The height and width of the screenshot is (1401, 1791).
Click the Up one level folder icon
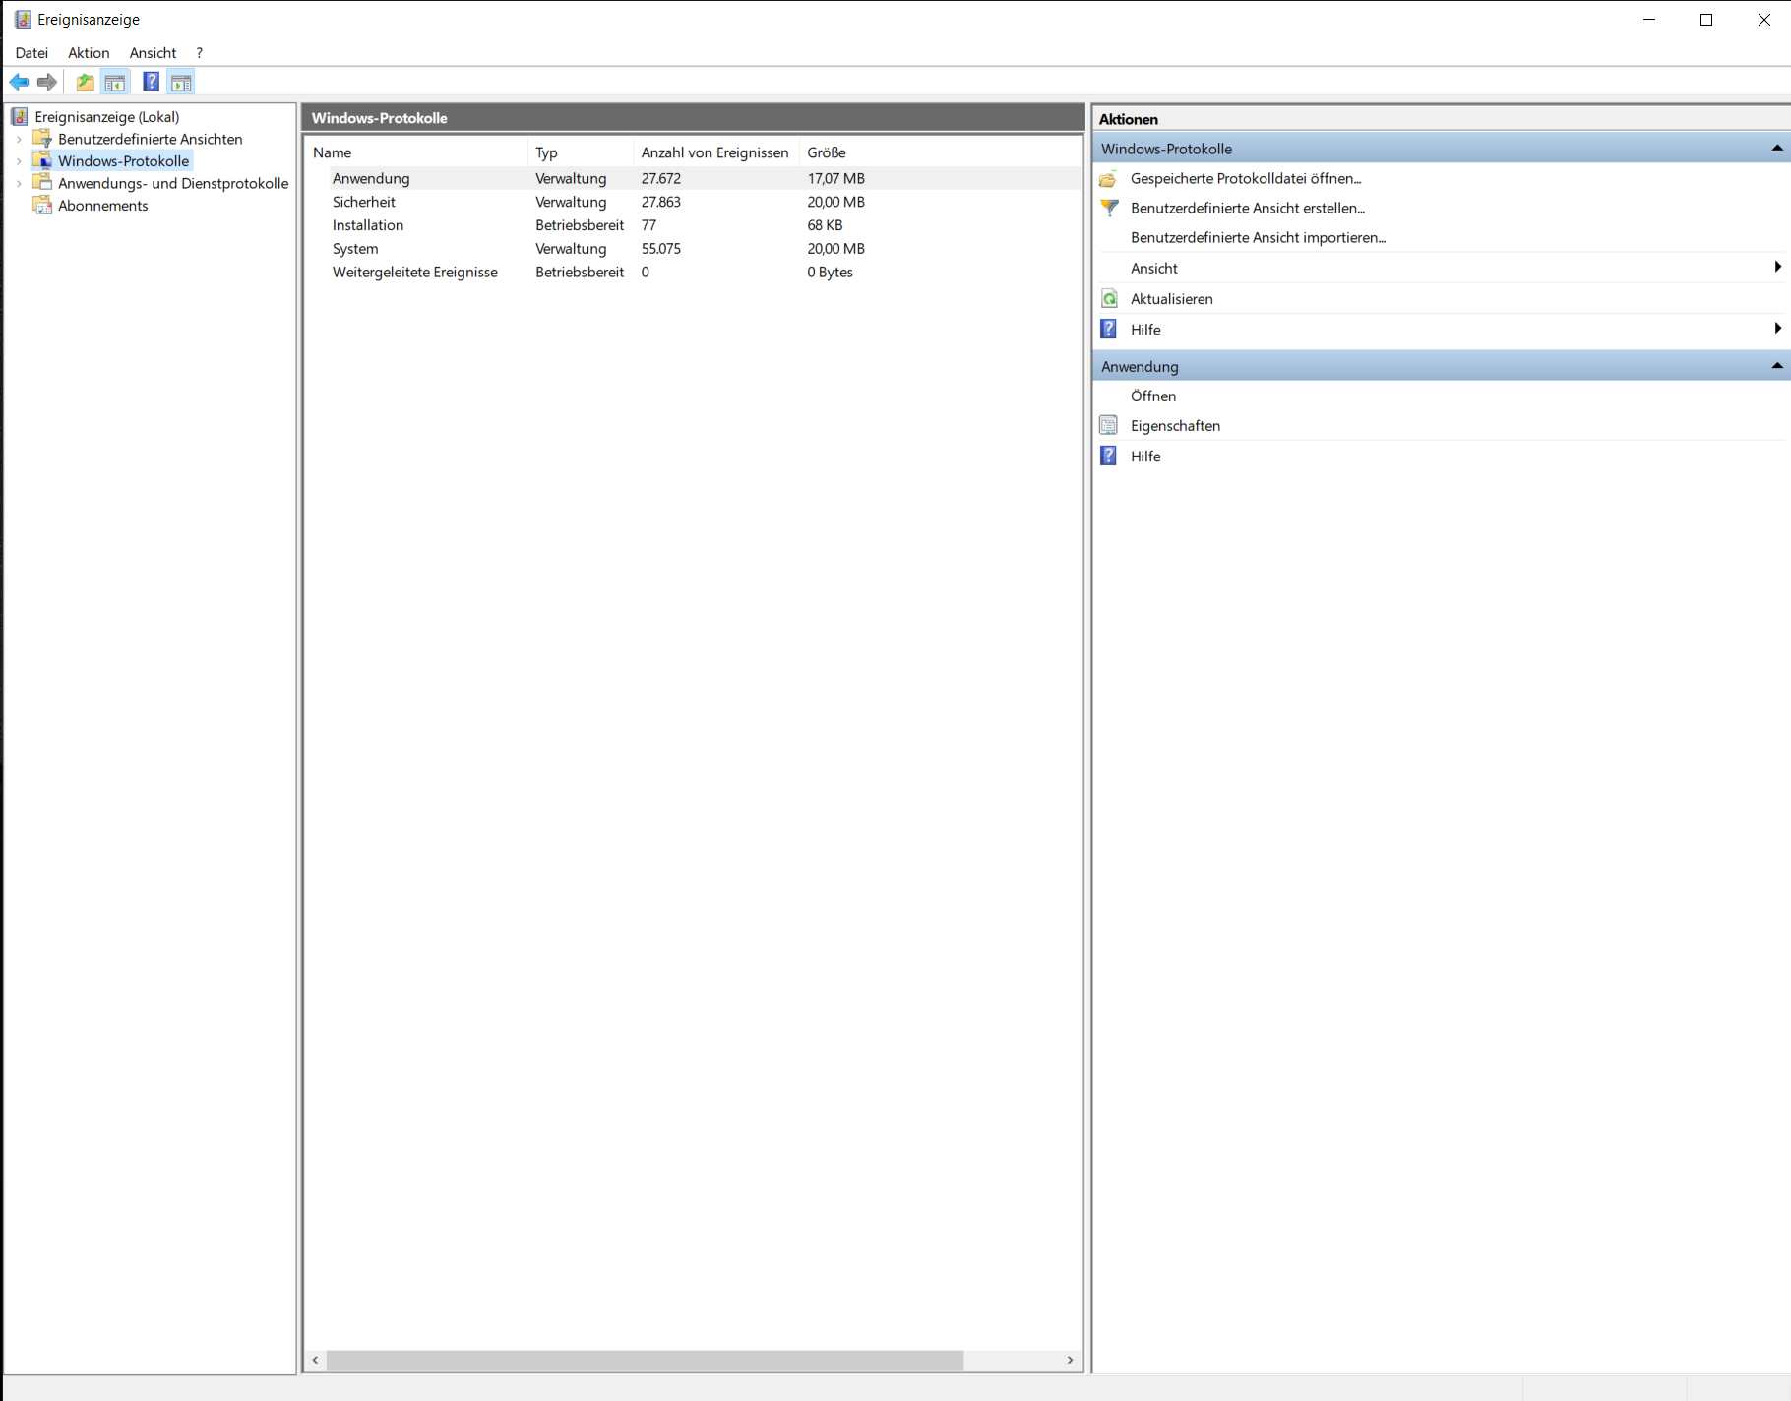(x=86, y=83)
